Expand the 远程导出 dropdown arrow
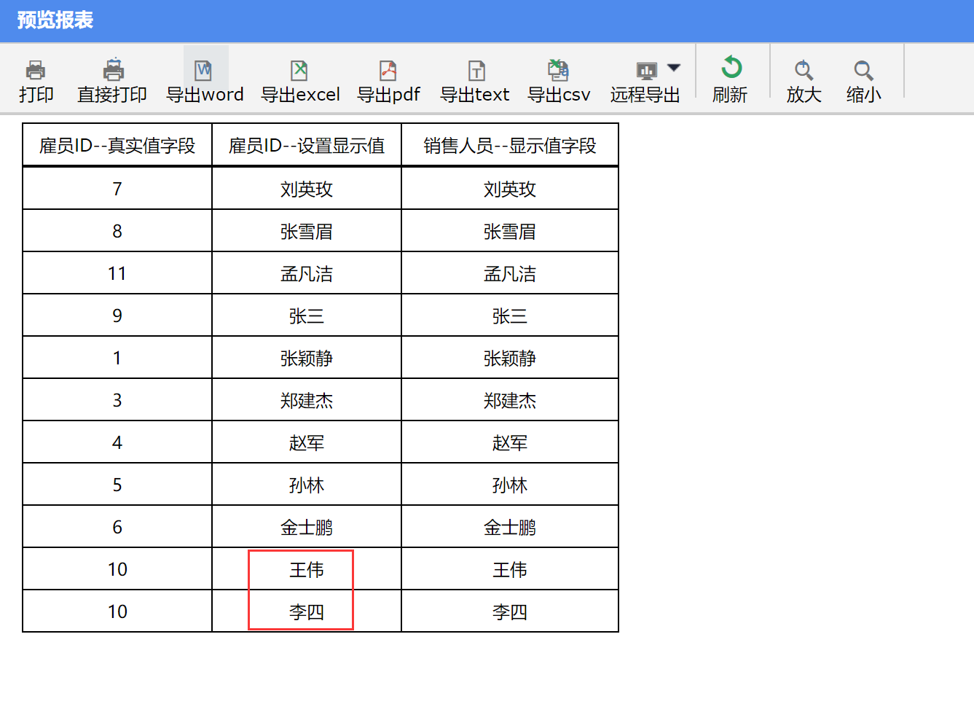 click(x=675, y=68)
